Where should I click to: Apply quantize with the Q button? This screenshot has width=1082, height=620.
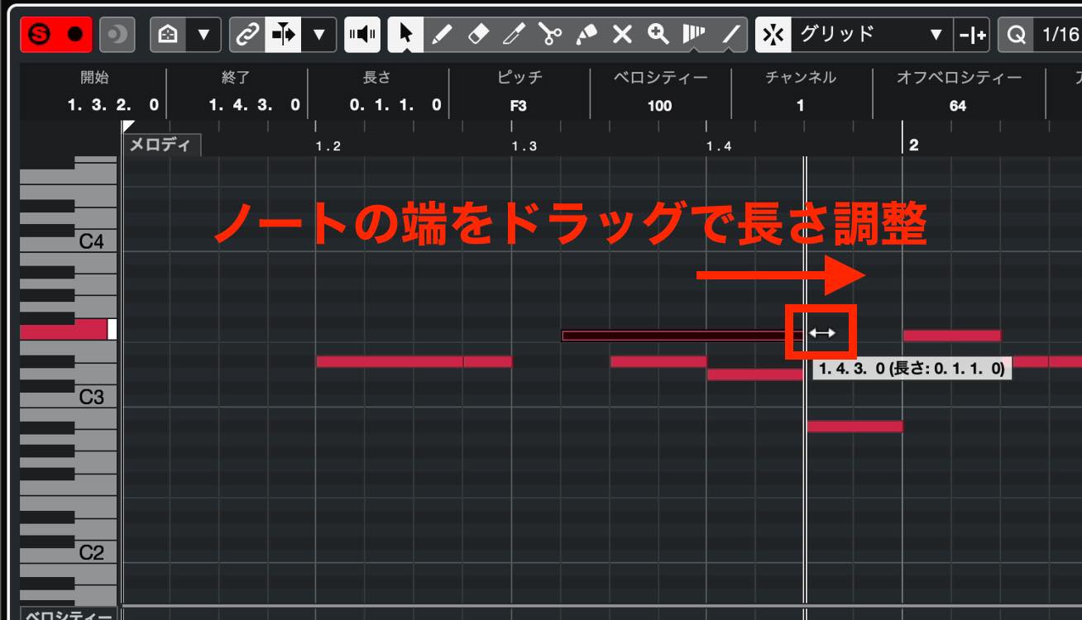point(1016,35)
